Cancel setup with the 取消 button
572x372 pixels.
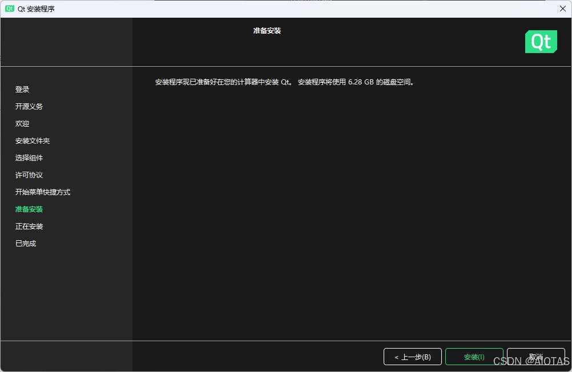point(536,357)
